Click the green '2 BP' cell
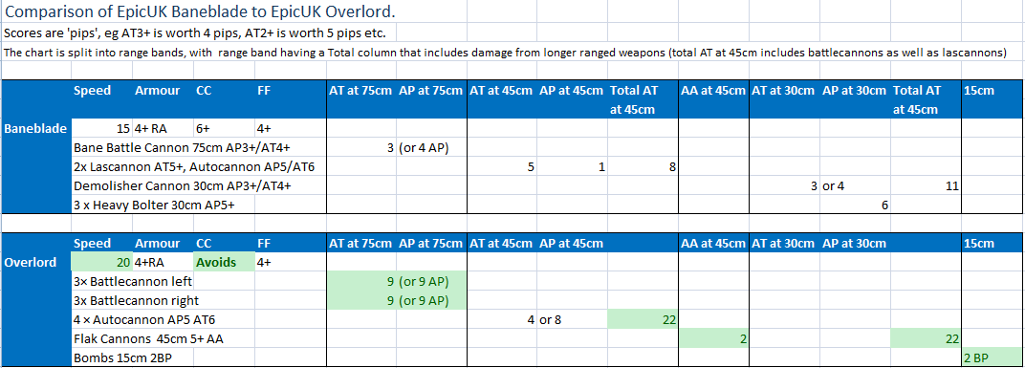The width and height of the screenshot is (1025, 368). coord(992,357)
